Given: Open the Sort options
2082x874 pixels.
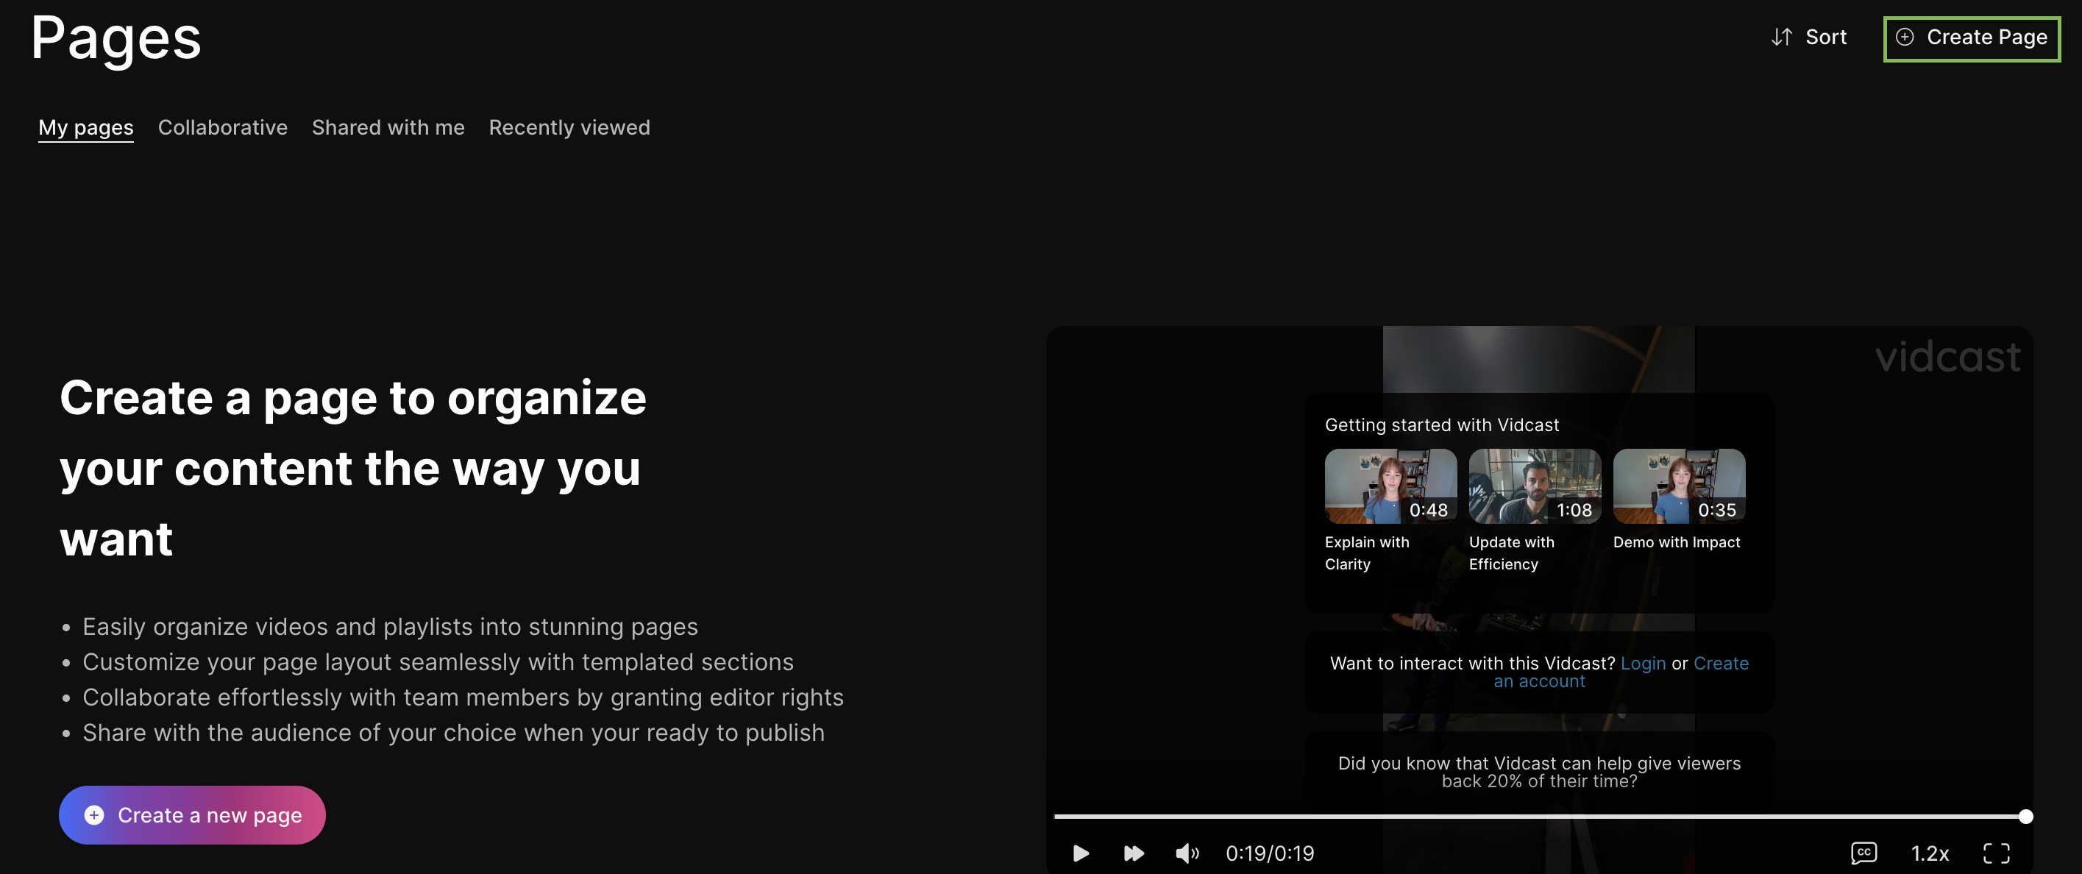Looking at the screenshot, I should 1809,38.
